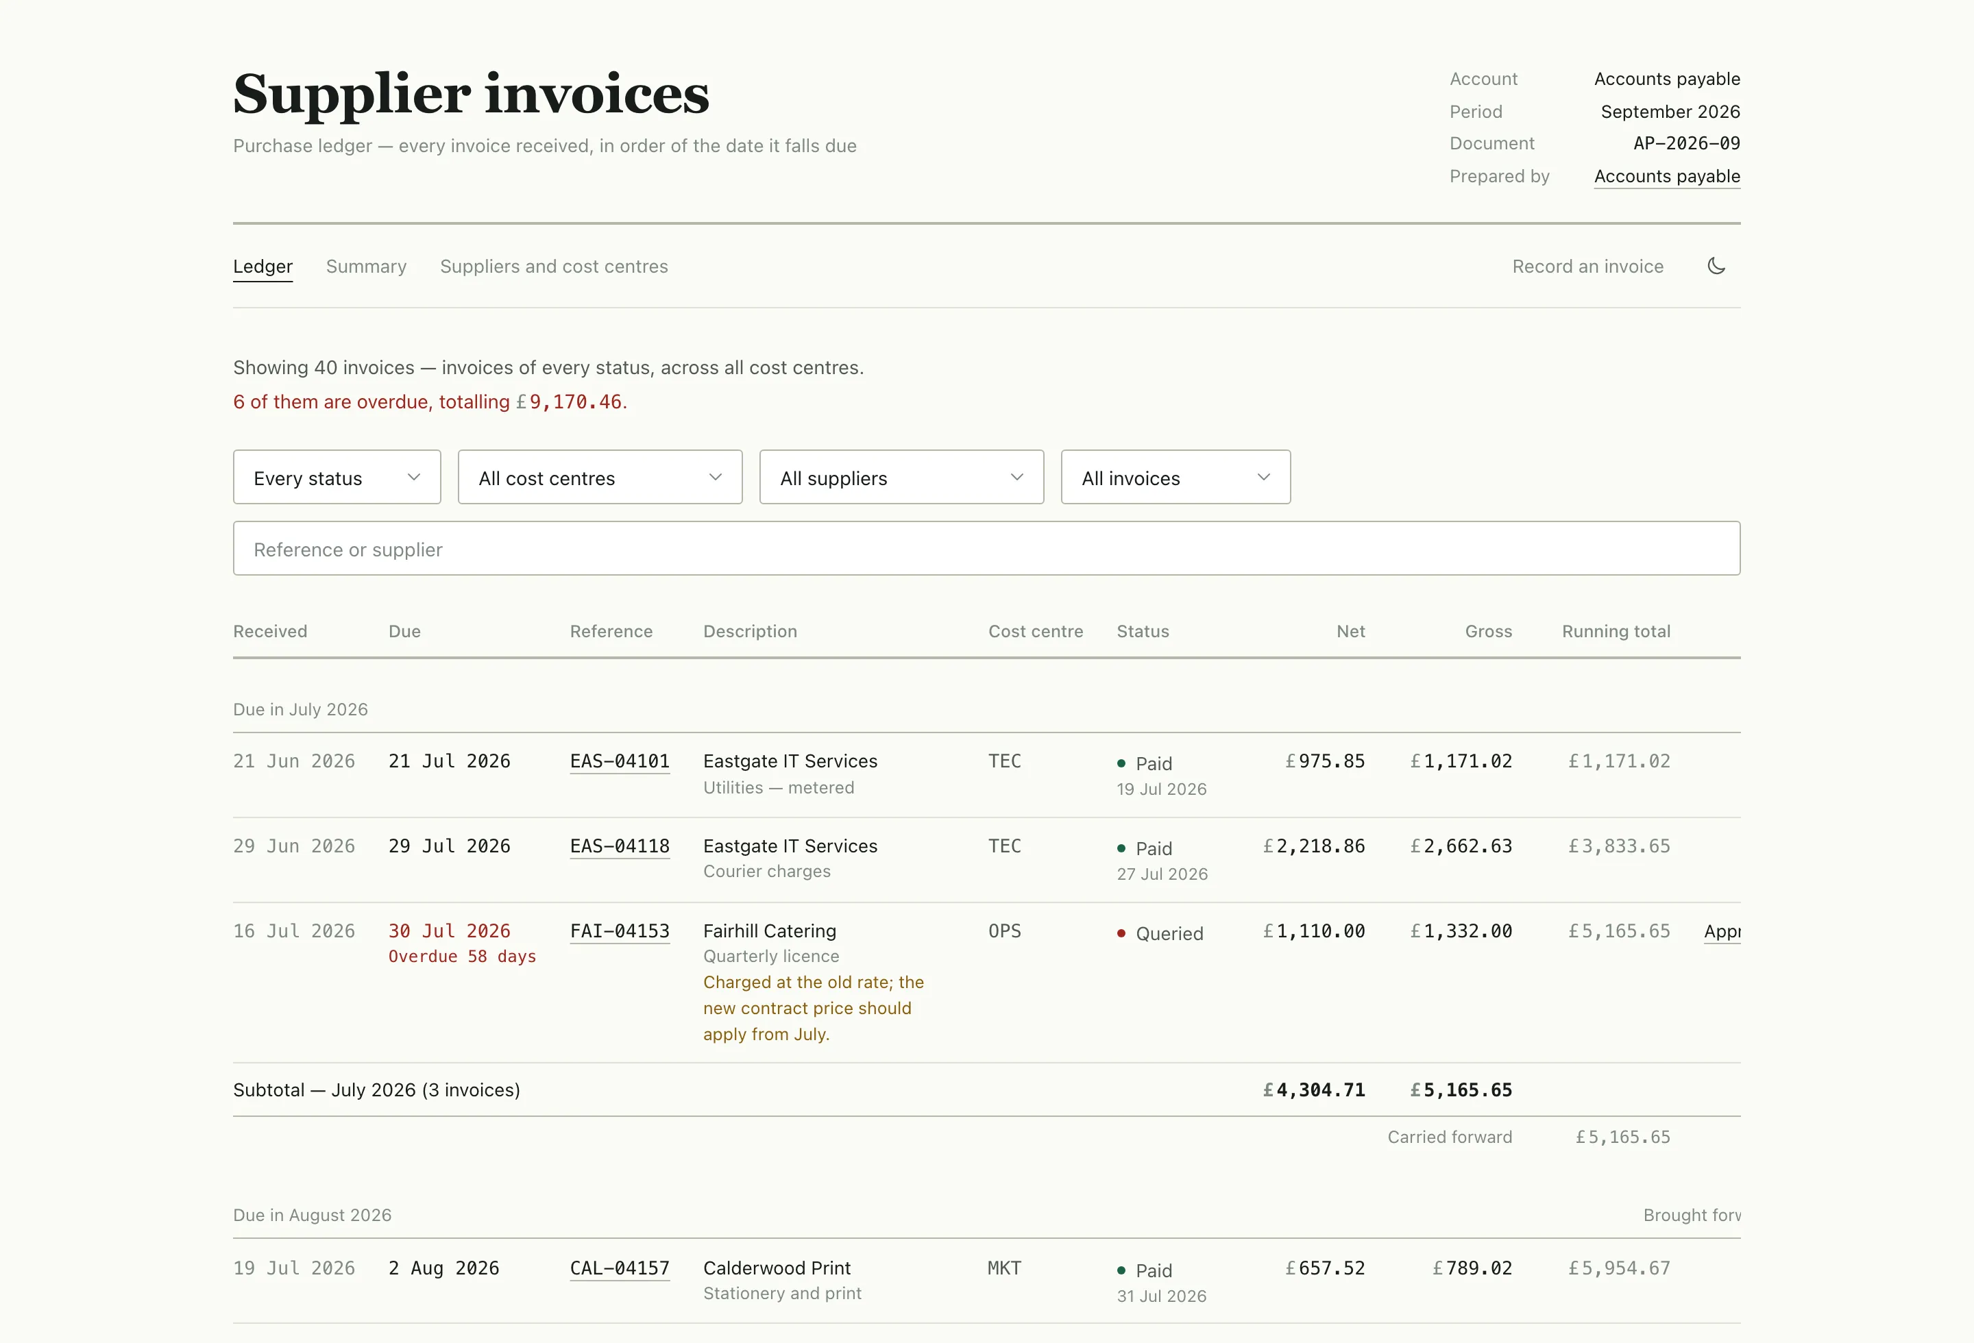Open invoice reference EAS-04118
The image size is (1974, 1343).
point(619,846)
